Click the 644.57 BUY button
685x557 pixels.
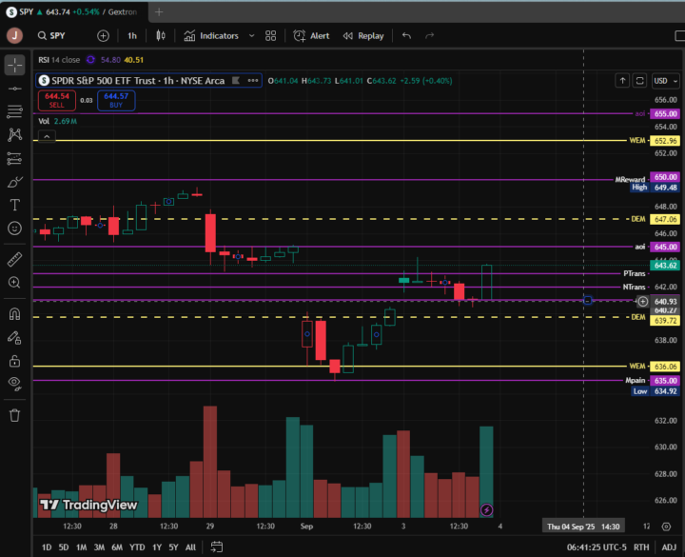click(116, 101)
